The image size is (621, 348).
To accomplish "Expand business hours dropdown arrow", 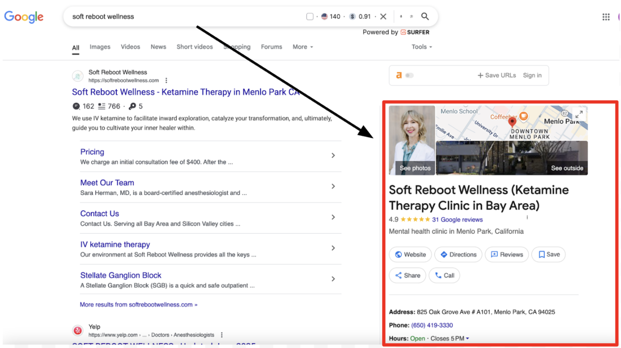I will click(x=467, y=339).
